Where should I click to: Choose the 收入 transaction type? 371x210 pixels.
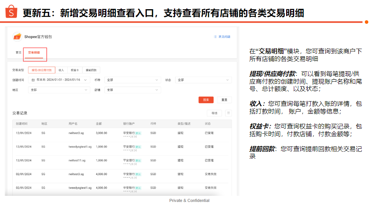pyautogui.click(x=61, y=70)
